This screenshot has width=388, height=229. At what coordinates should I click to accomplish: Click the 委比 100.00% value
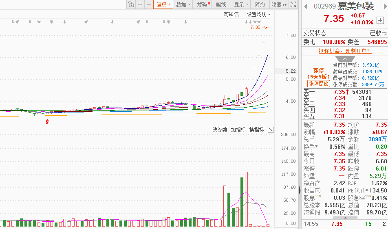tap(334, 42)
